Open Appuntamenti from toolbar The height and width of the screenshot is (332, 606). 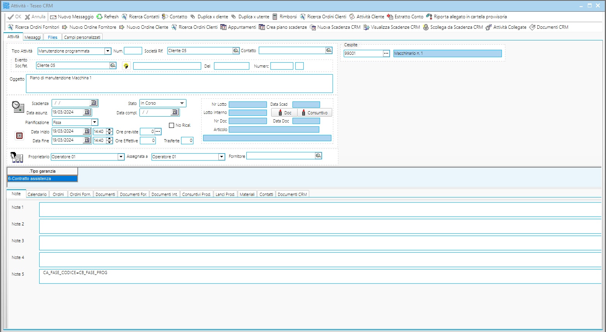click(238, 27)
